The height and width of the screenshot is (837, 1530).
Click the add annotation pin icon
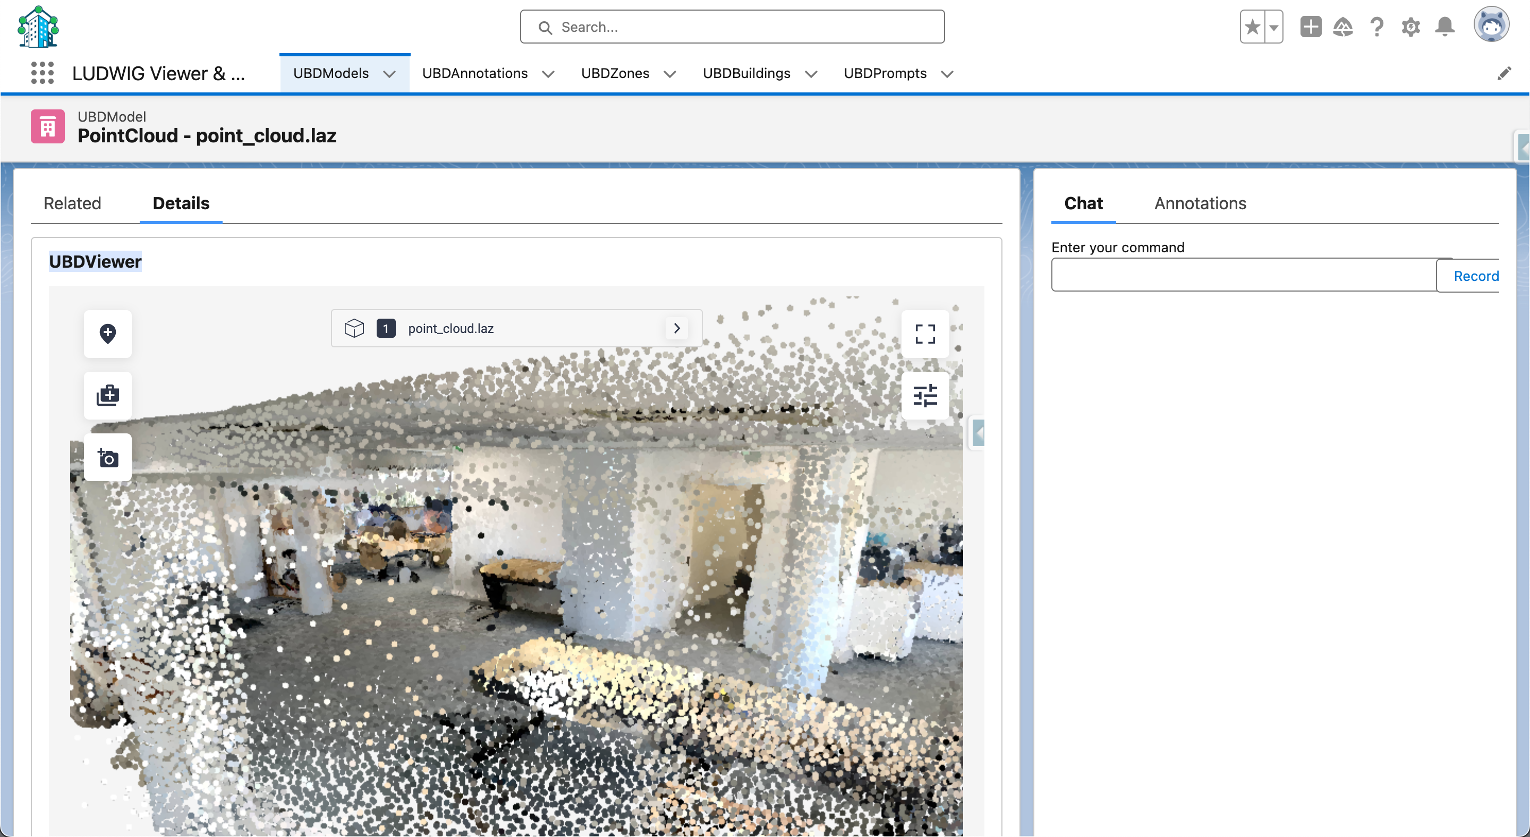(107, 334)
